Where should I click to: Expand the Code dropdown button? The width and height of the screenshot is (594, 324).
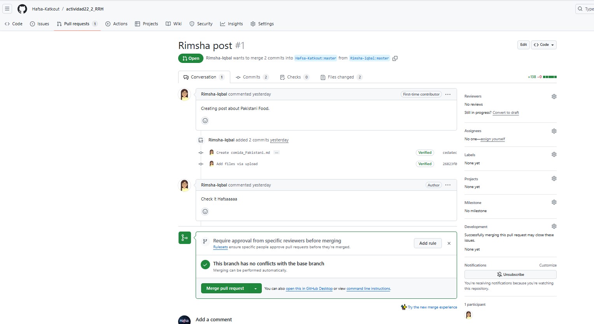click(544, 45)
